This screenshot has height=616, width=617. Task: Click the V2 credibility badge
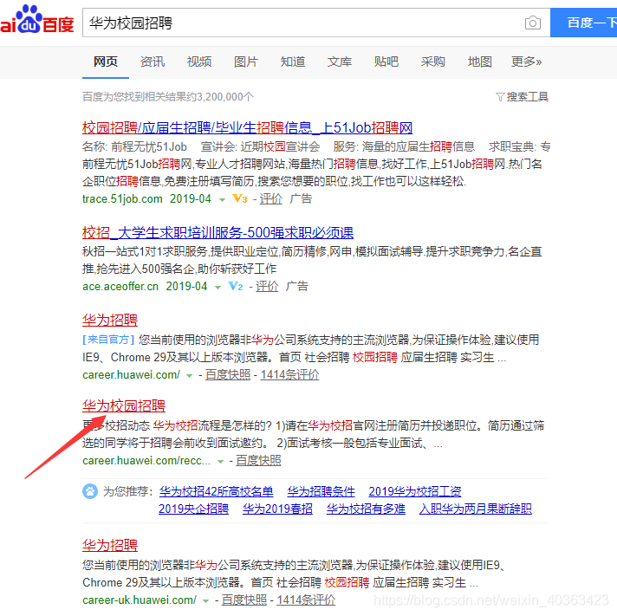pos(236,286)
